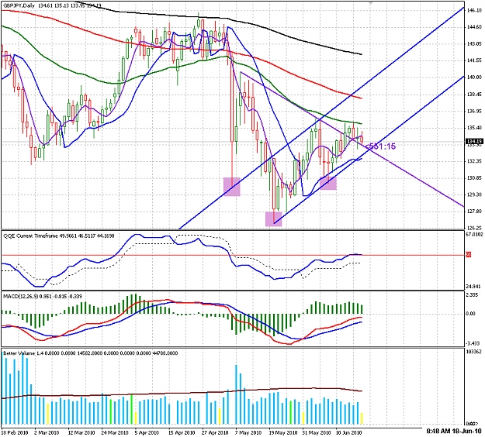
Task: Click the 138.45 price axis label
Action: coord(474,95)
